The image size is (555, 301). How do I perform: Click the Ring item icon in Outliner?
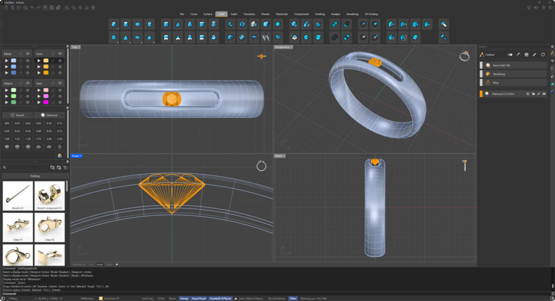488,83
